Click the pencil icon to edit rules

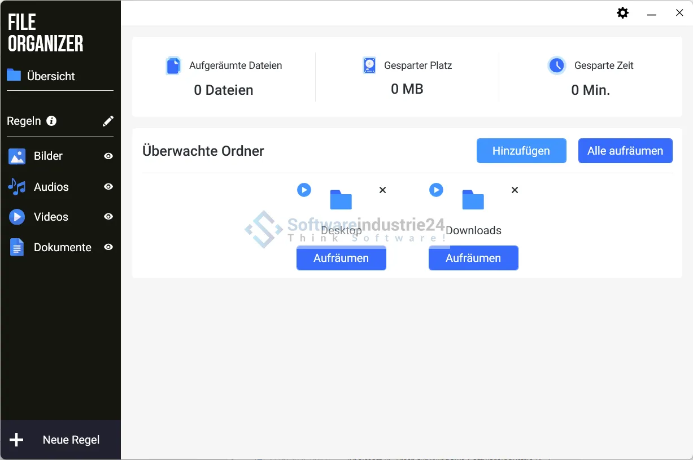point(108,121)
